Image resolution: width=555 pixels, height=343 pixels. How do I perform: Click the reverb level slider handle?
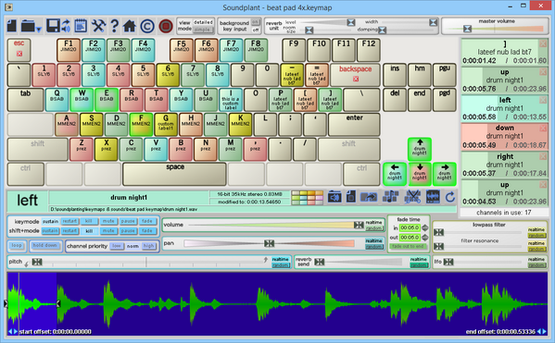click(x=351, y=22)
